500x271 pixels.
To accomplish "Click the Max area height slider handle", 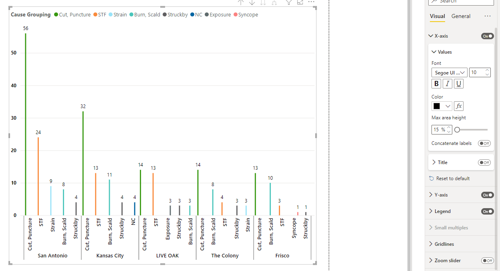I will (x=457, y=130).
